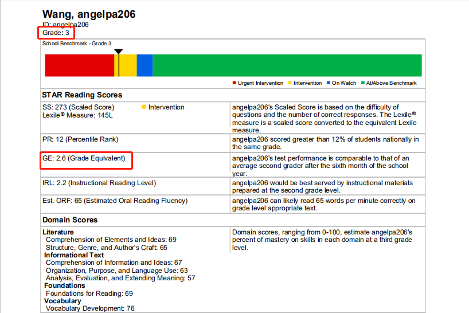Click Comprehension of Elements and Ideas: 69
The width and height of the screenshot is (469, 313).
pos(111,240)
